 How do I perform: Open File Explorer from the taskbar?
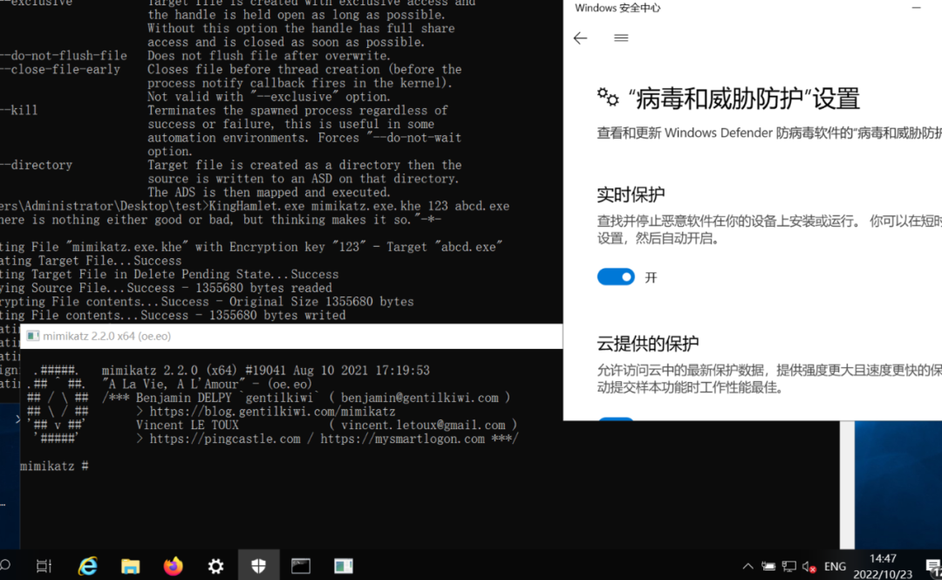(130, 565)
